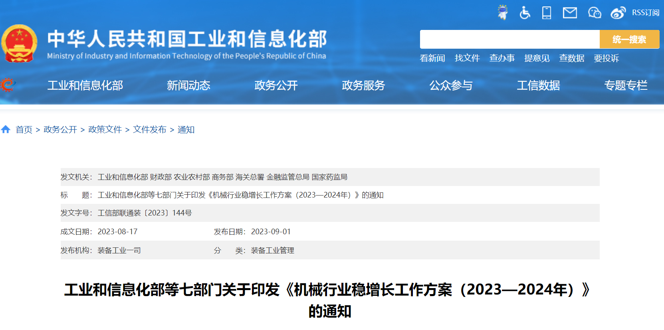Screen dimensions: 664x330
Task: Select 政务服务 in the main navigation
Action: (363, 85)
